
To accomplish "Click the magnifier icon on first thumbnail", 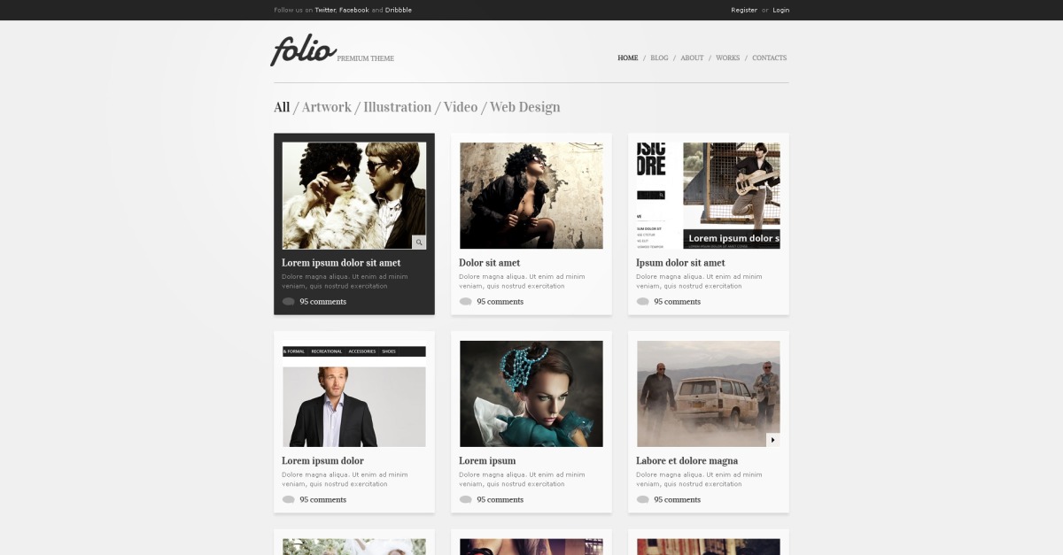I will [x=419, y=243].
